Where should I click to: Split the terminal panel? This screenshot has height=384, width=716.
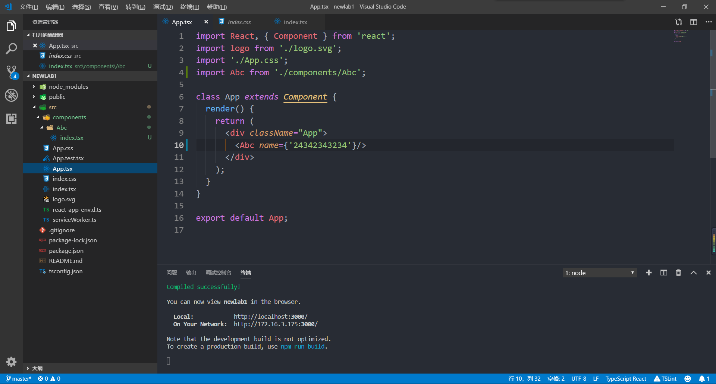tap(664, 273)
